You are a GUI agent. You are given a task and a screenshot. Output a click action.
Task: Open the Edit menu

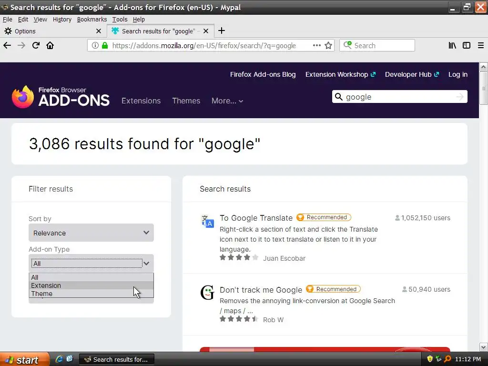tap(23, 19)
